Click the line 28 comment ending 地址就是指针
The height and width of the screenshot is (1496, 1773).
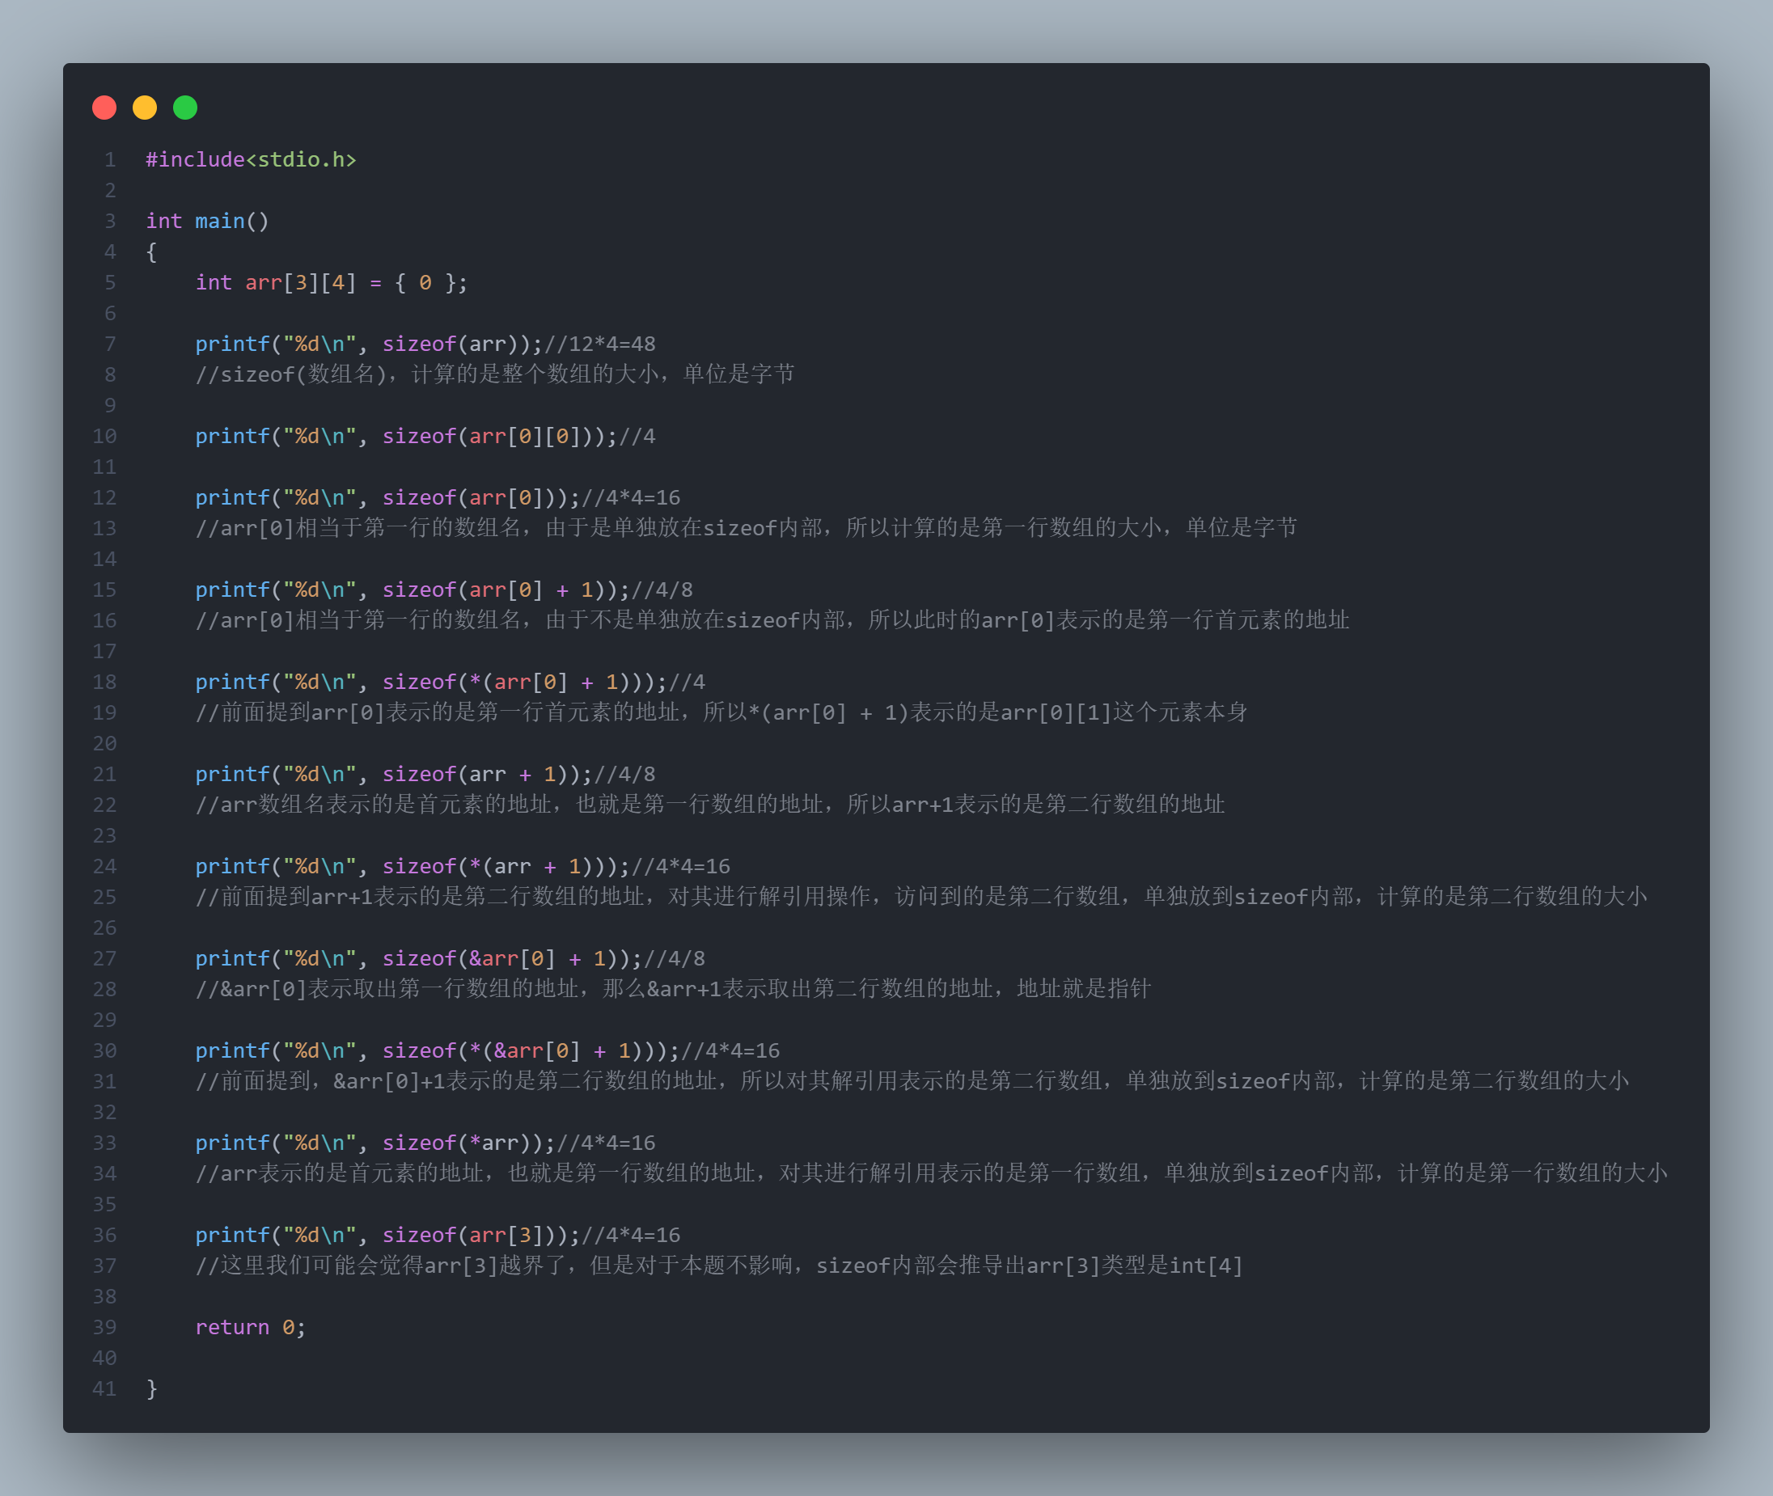(x=673, y=989)
